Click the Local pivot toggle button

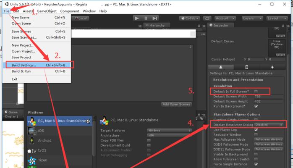point(81,18)
